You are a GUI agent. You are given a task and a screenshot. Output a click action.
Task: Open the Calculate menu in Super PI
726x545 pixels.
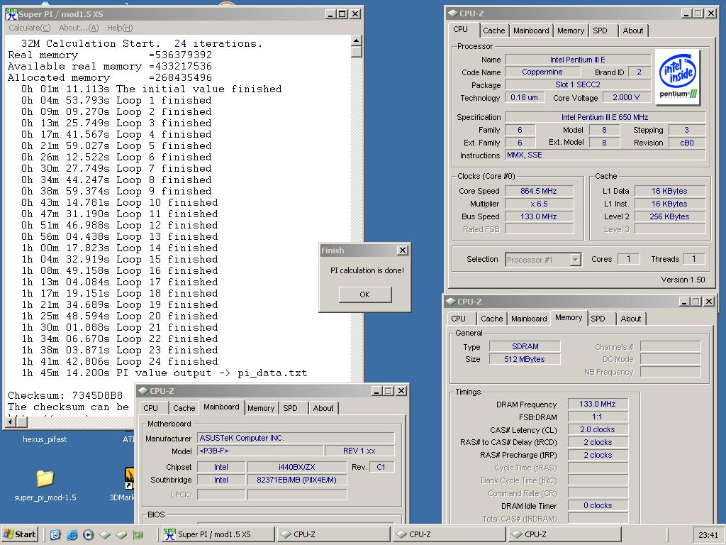[x=29, y=28]
